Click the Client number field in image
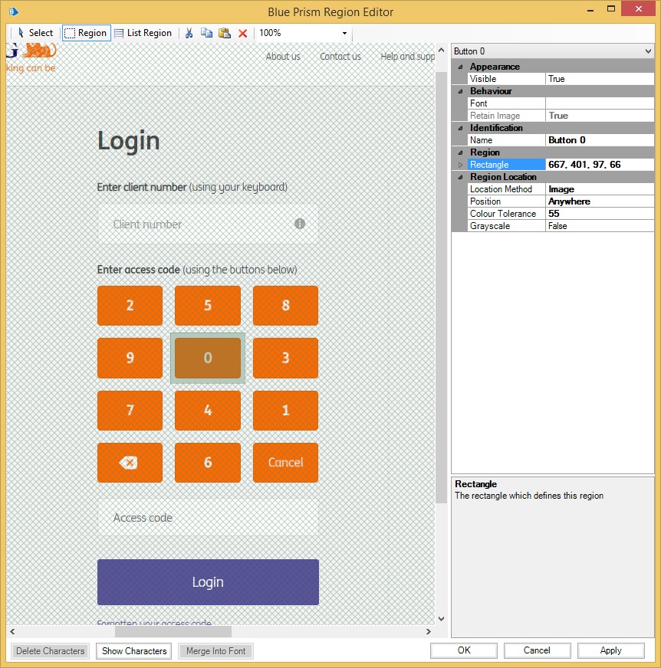This screenshot has width=661, height=668. point(208,224)
